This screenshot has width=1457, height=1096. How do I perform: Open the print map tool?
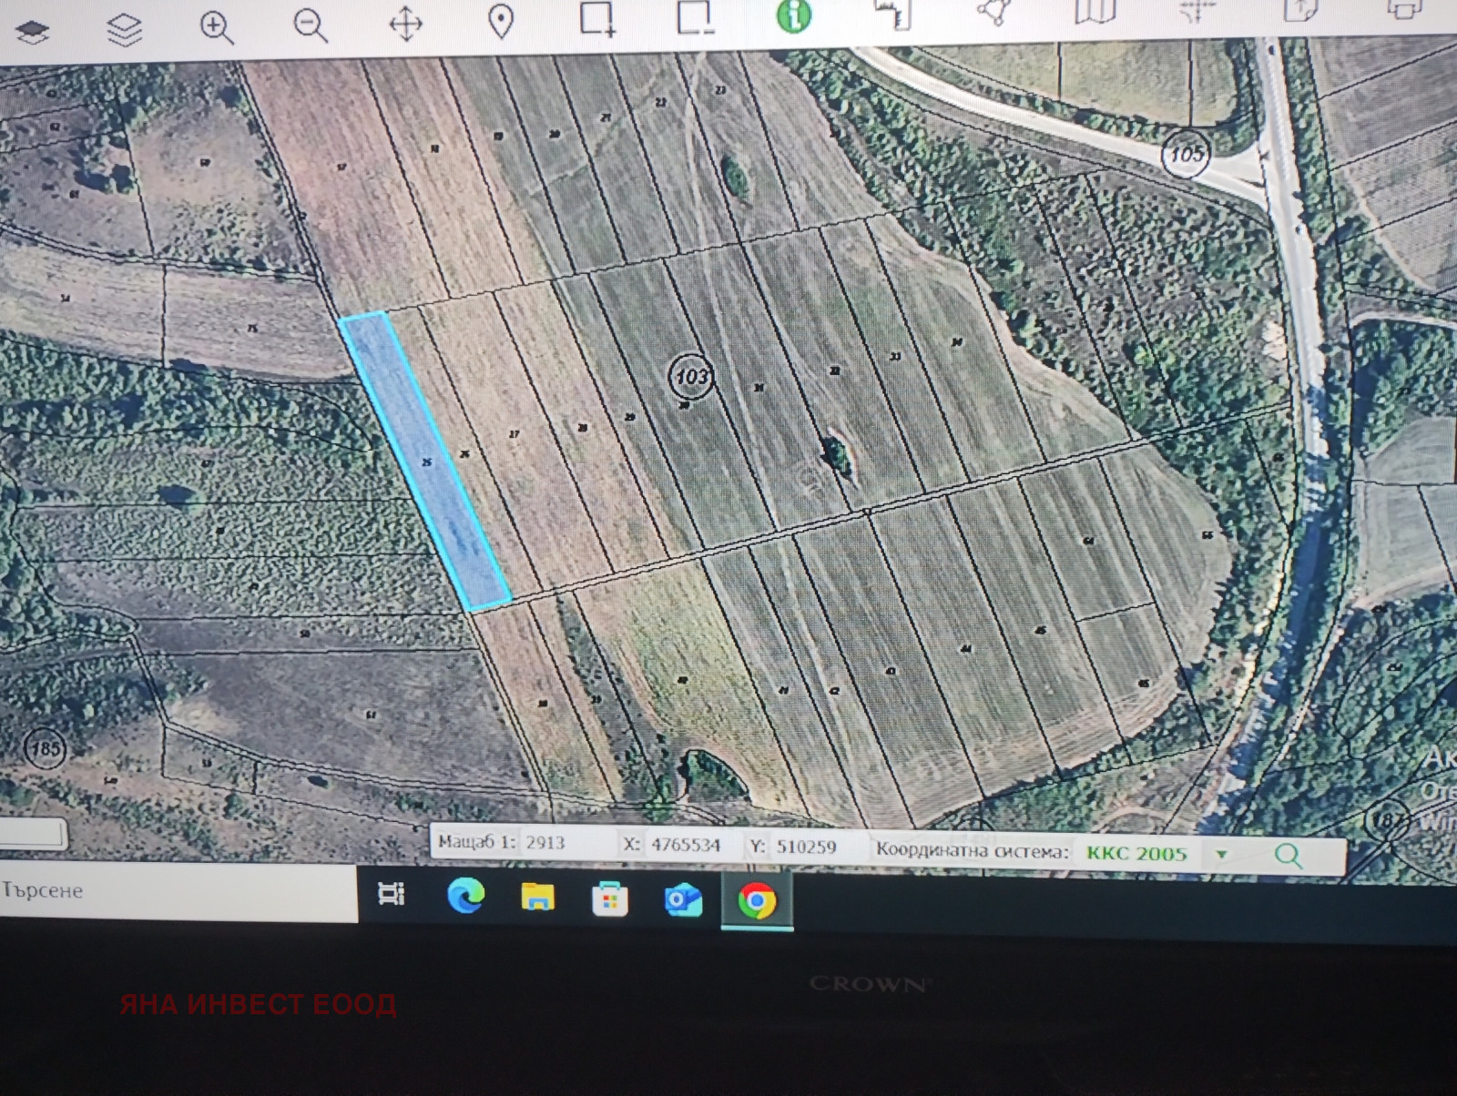[x=1403, y=9]
